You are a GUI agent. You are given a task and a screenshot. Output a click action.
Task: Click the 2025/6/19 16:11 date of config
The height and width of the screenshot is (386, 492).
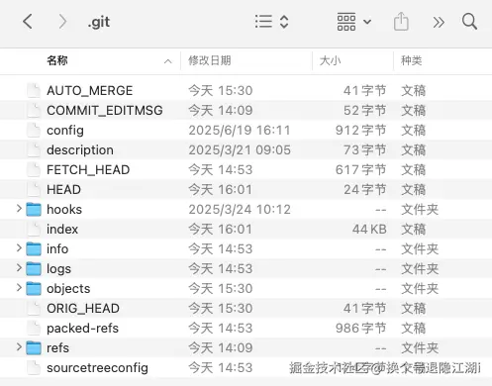click(240, 131)
